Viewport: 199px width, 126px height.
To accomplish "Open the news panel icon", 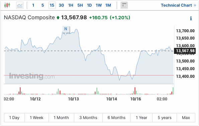I will pyautogui.click(x=124, y=5).
